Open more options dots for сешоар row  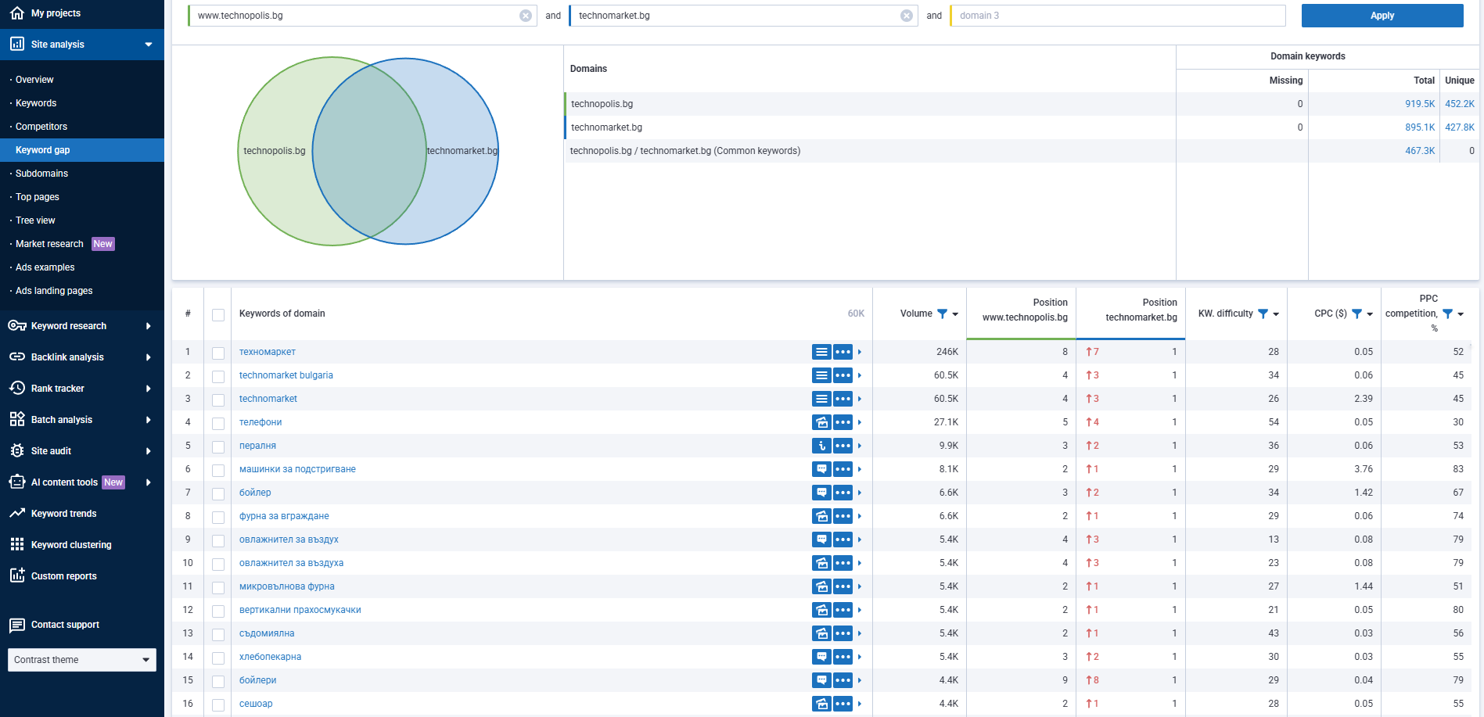click(x=843, y=704)
